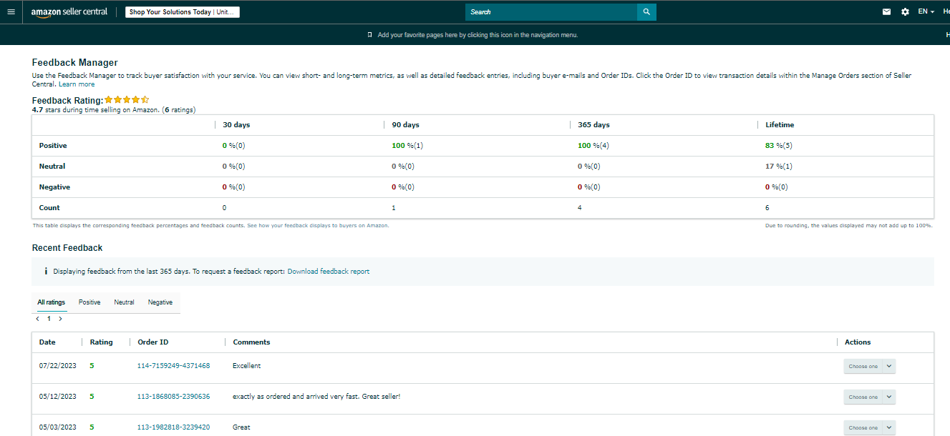Click the Date column header

[47, 342]
